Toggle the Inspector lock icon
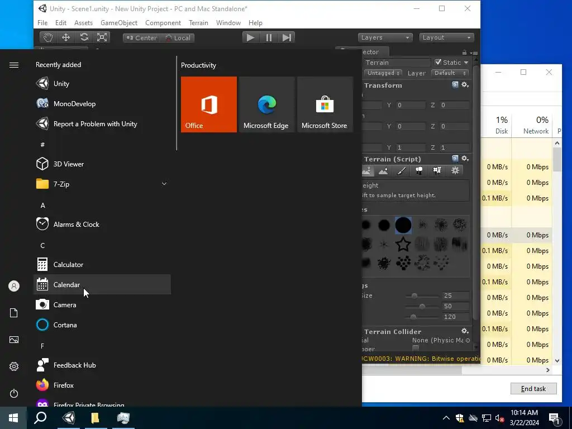The width and height of the screenshot is (572, 429). pos(464,53)
